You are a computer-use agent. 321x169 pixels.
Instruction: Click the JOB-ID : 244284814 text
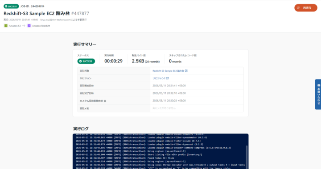coord(33,6)
